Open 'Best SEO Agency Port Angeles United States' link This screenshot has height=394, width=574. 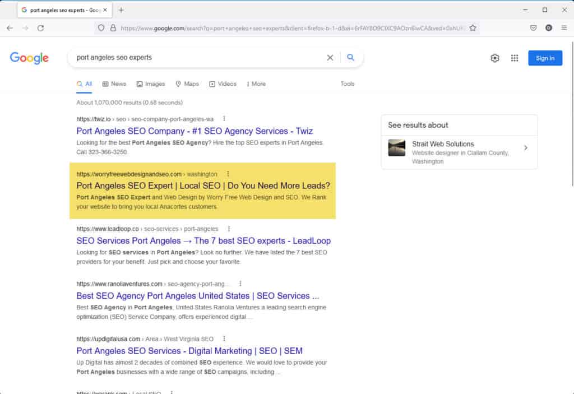tap(198, 295)
